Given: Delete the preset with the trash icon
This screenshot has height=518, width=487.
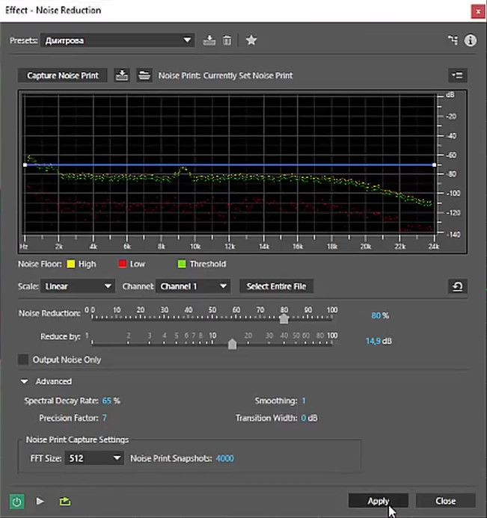Looking at the screenshot, I should pyautogui.click(x=227, y=40).
